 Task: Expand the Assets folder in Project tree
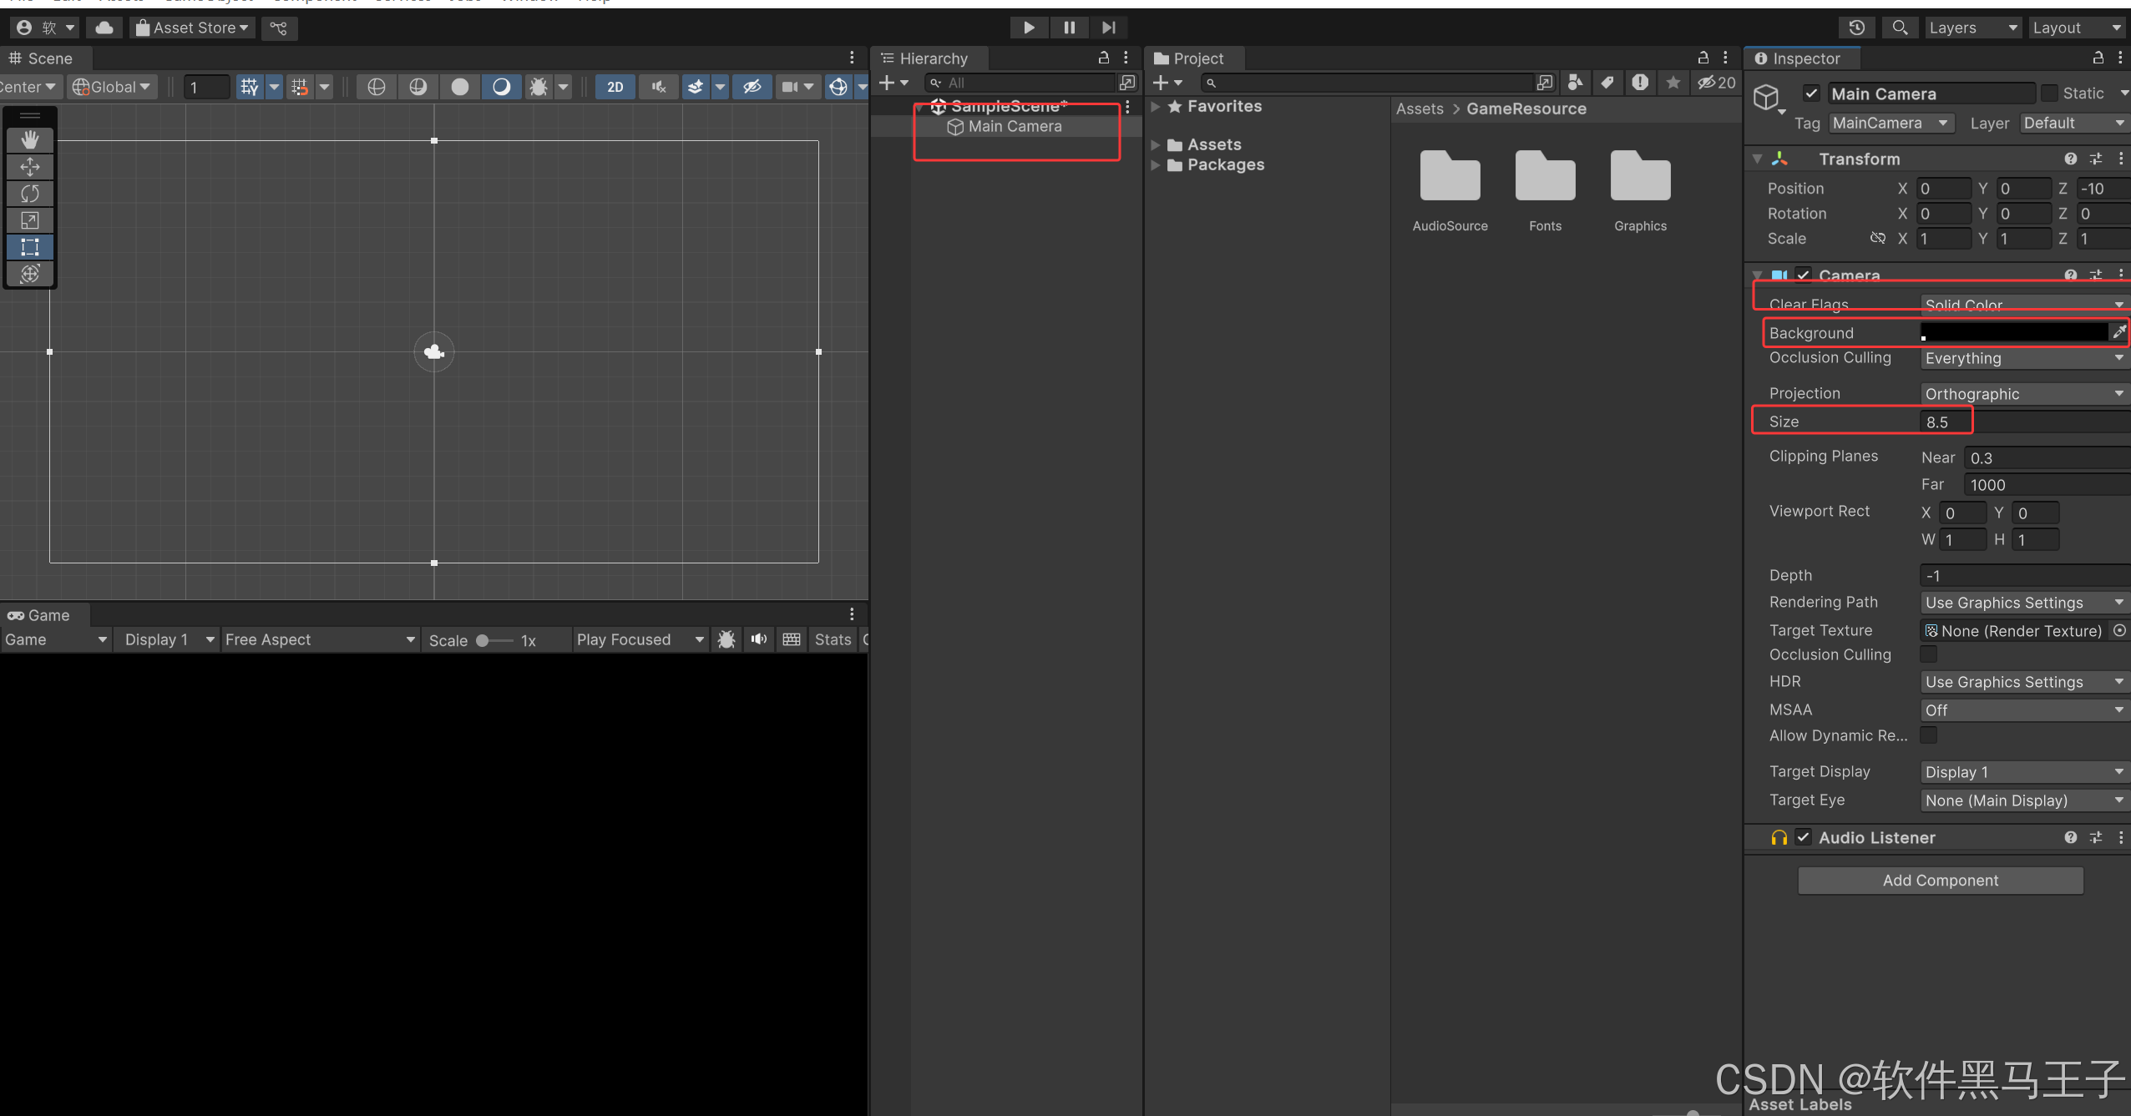[1156, 145]
